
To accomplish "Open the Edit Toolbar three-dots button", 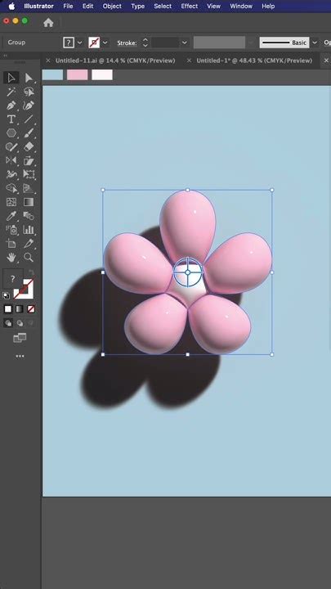I will [20, 356].
